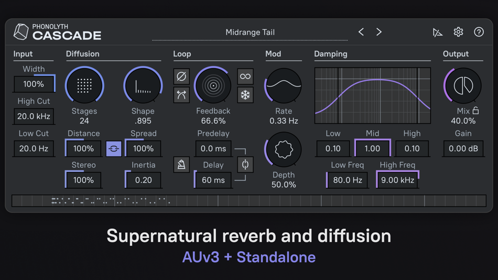Screen dimensions: 498x280
Task: Select the Distance 100% field
Action: (x=83, y=148)
